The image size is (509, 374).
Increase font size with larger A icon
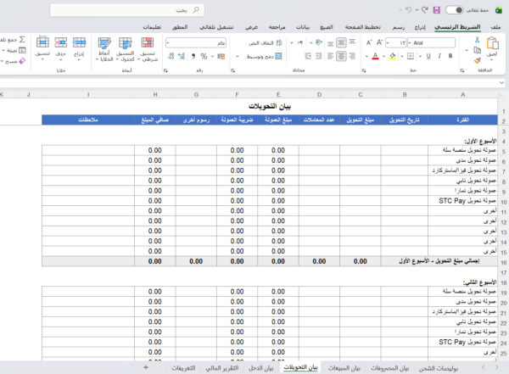(379, 42)
